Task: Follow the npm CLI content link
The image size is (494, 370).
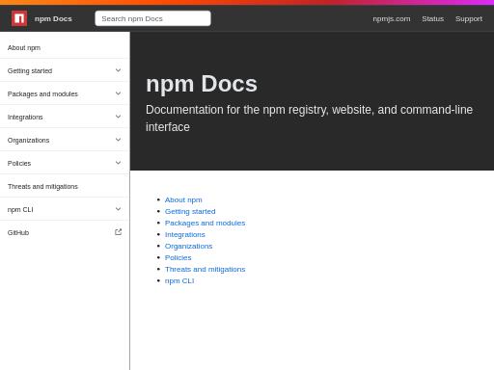Action: (179, 280)
